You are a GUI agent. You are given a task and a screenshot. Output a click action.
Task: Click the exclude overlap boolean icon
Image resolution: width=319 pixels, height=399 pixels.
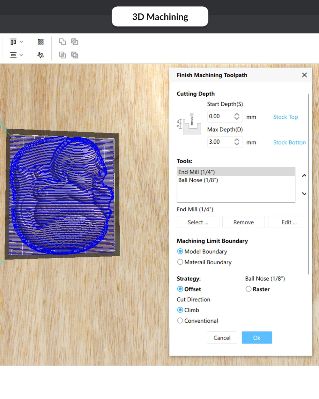coord(75,55)
